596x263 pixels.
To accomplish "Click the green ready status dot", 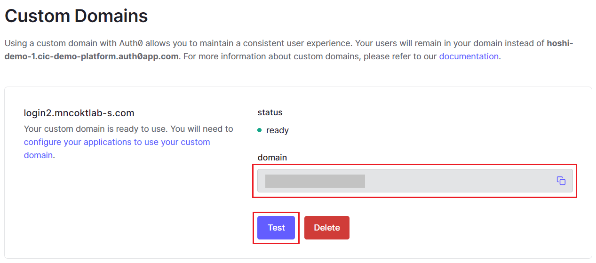I will (260, 130).
